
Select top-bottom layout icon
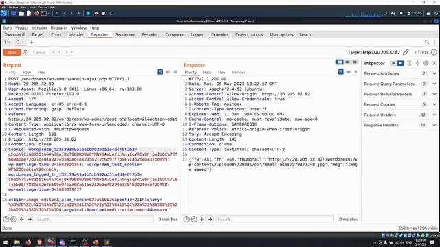click(347, 62)
